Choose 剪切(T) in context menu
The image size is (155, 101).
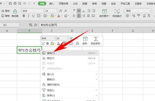click(70, 58)
